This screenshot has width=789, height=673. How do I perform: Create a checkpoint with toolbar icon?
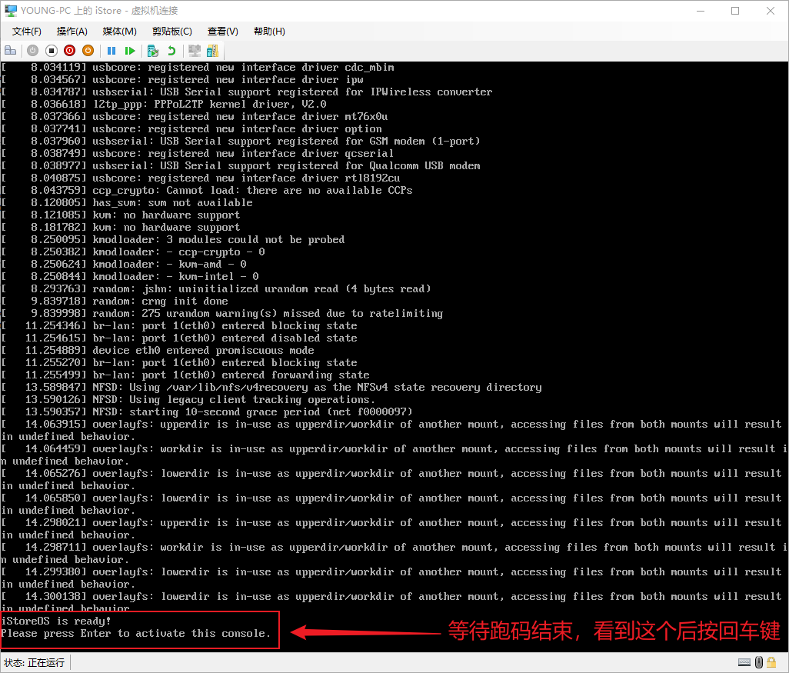[153, 50]
